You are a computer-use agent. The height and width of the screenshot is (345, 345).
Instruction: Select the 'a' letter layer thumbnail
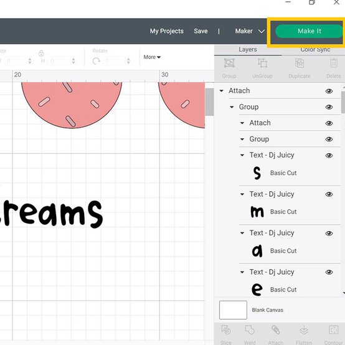pyautogui.click(x=257, y=251)
